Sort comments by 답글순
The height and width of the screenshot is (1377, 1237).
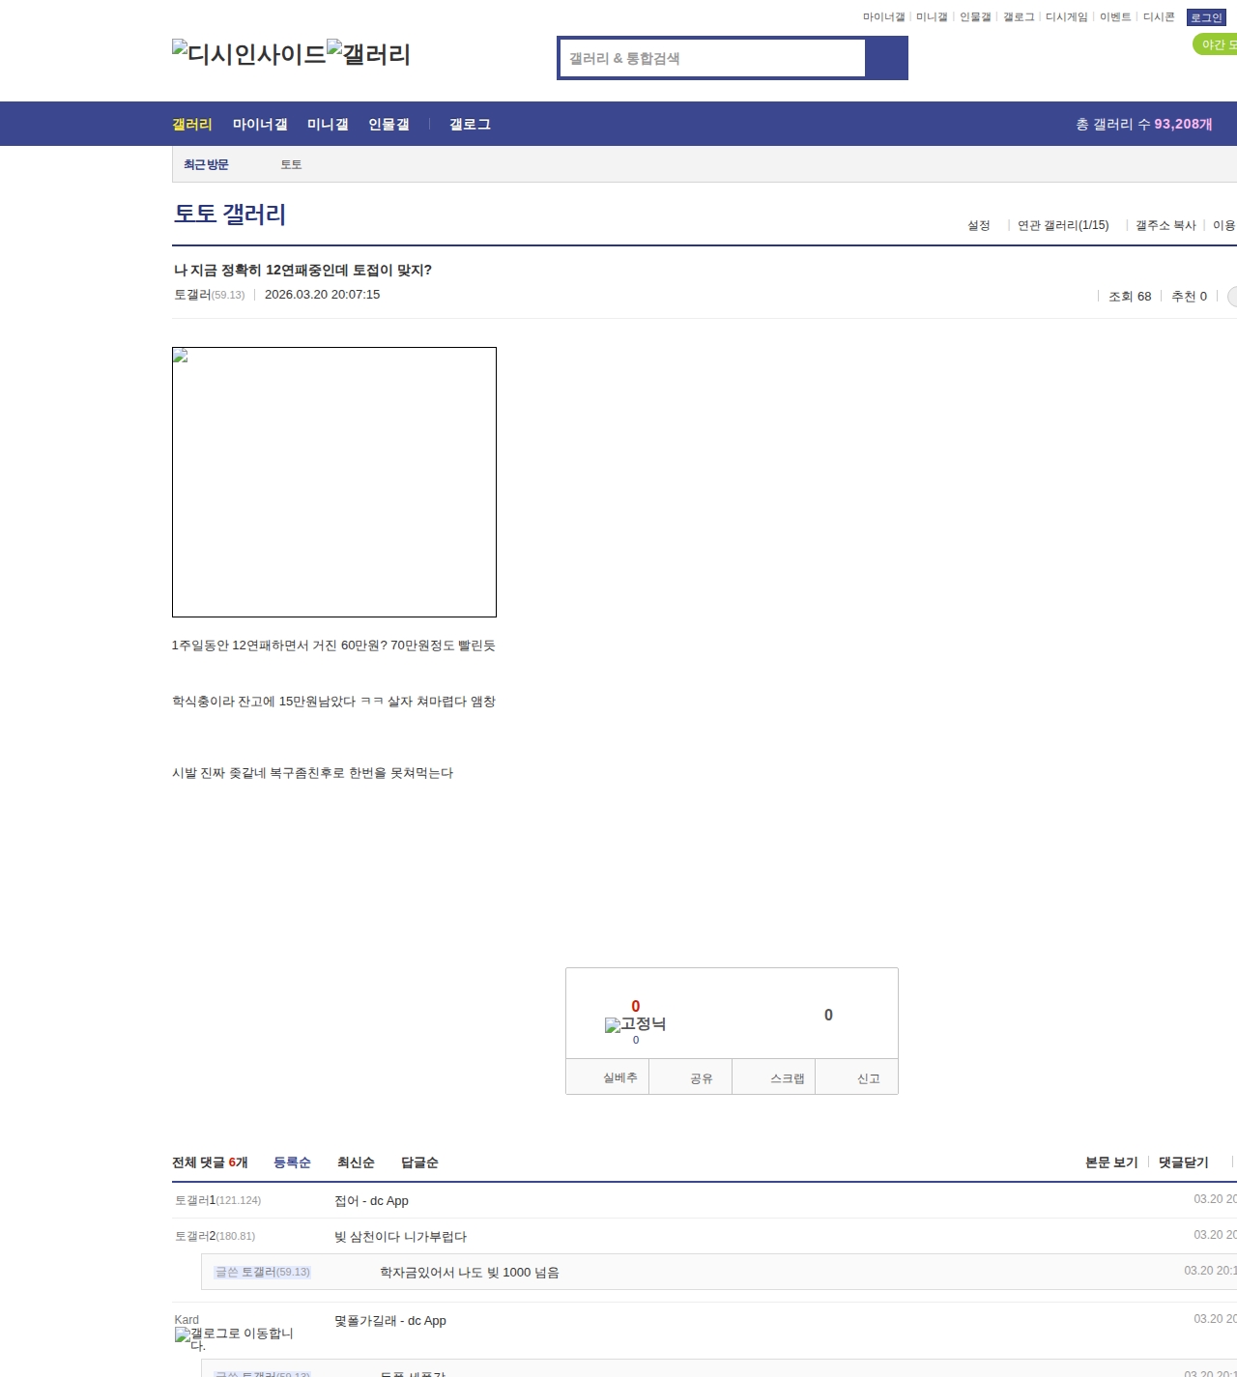click(x=419, y=1162)
